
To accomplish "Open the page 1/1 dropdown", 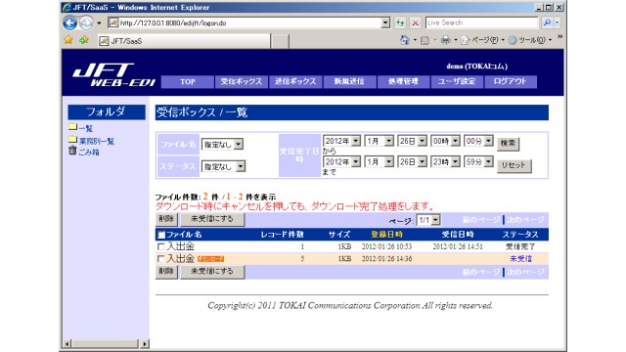I will pos(428,220).
